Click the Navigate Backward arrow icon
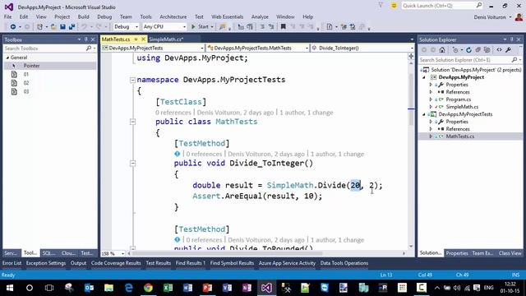526x296 pixels. click(13, 27)
